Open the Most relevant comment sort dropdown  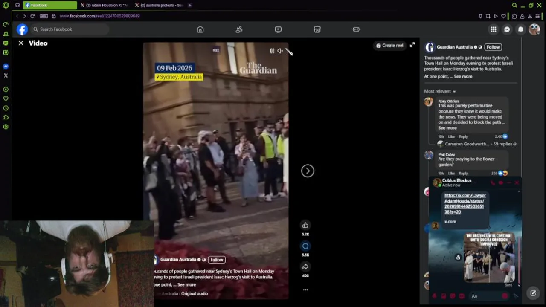[440, 91]
